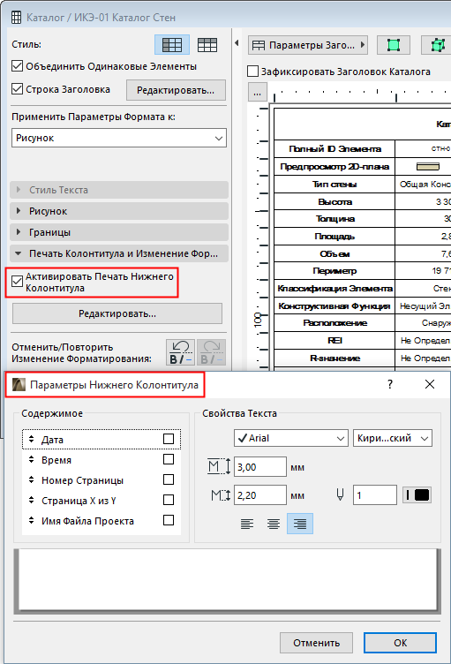The height and width of the screenshot is (664, 451).
Task: Align the footer text left
Action: click(247, 524)
